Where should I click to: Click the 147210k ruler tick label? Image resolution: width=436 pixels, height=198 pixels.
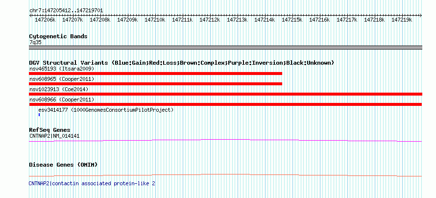coord(155,20)
